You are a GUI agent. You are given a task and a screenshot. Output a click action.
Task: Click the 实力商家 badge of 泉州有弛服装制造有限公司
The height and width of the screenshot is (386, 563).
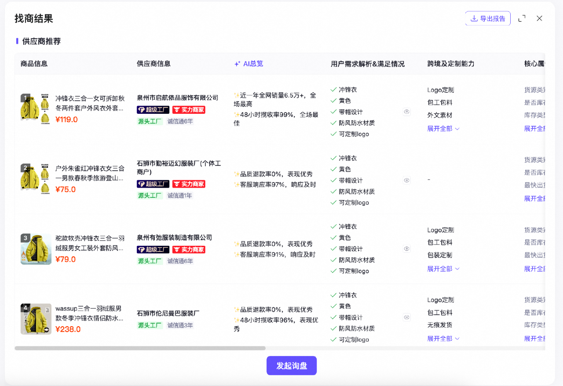point(189,249)
